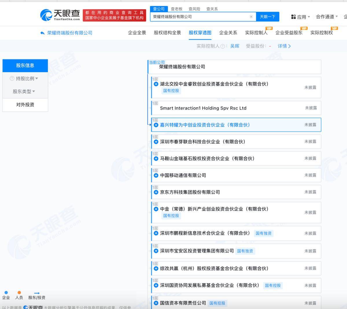Click 国有控股 tag under 中金（常德）
Viewport: 347px width, 309px height.
pyautogui.click(x=171, y=216)
